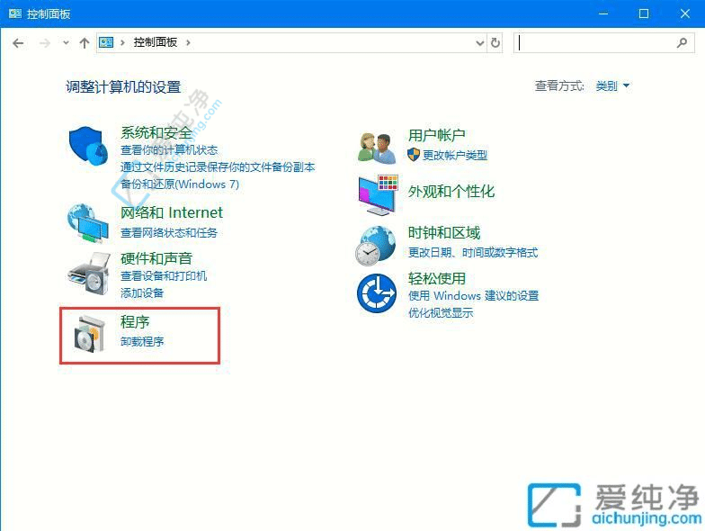
Task: Focus the Control Panel search box
Action: coord(604,43)
